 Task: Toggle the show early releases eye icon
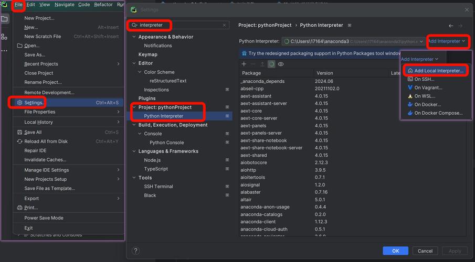pyautogui.click(x=281, y=64)
